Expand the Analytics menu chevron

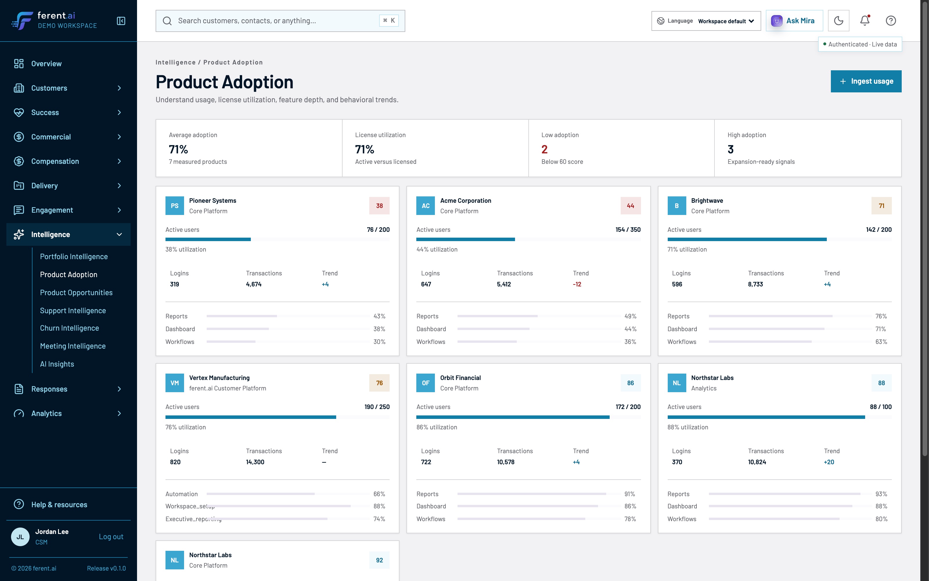point(119,413)
